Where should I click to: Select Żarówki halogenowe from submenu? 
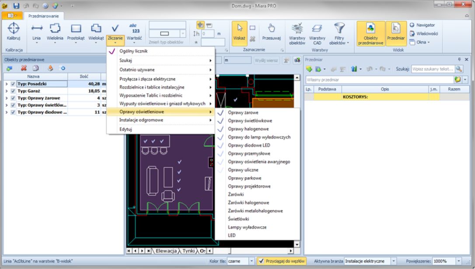coord(258,203)
